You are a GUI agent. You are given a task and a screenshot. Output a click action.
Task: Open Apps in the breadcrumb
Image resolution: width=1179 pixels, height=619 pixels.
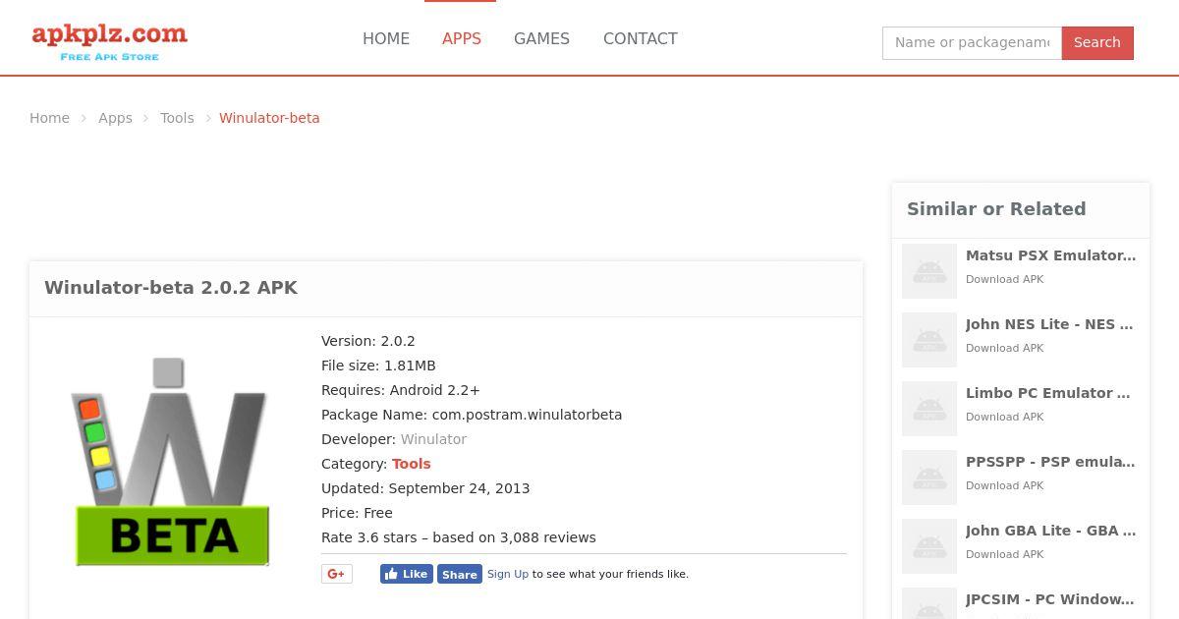[115, 118]
